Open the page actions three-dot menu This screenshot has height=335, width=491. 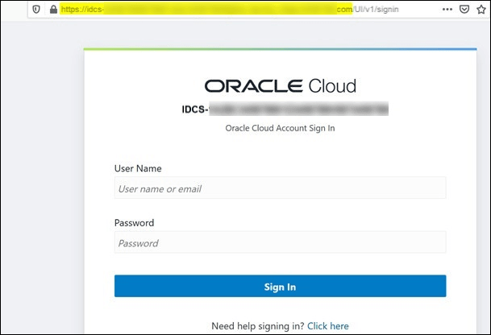point(447,10)
